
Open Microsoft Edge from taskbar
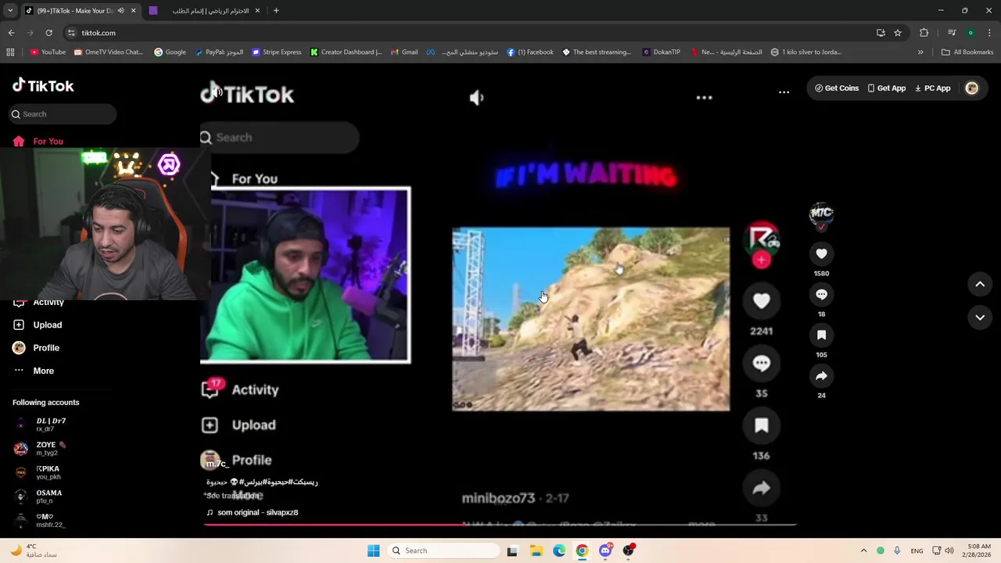(559, 550)
